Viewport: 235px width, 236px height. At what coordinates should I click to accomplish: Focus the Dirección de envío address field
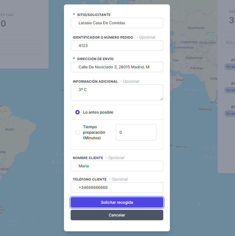[117, 67]
